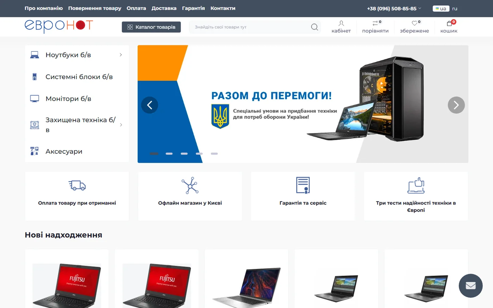Select the fifth banner slide indicator
The width and height of the screenshot is (493, 308).
[x=214, y=153]
